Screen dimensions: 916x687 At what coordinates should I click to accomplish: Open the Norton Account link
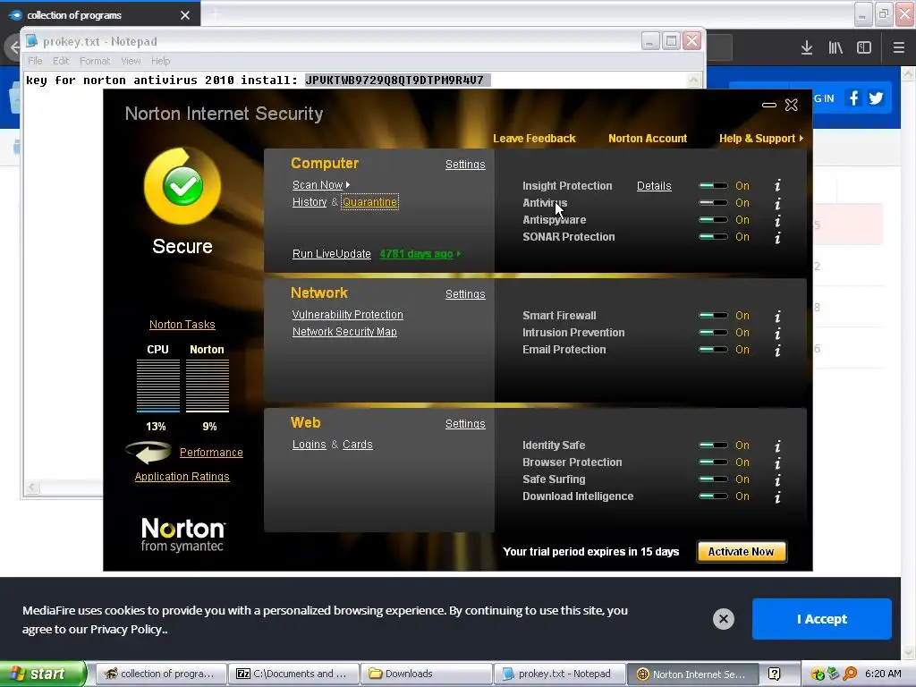[648, 139]
